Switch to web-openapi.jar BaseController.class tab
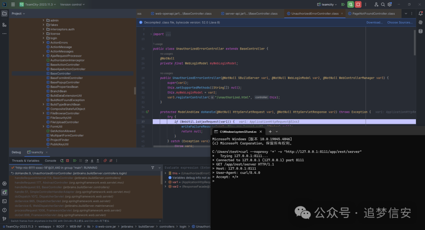This screenshot has height=230, width=425. [181, 13]
